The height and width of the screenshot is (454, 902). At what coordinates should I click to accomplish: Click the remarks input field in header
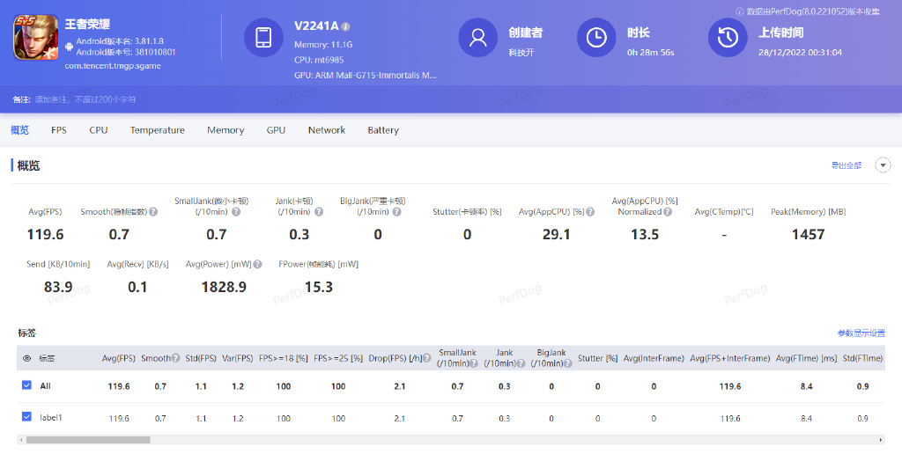(85, 99)
